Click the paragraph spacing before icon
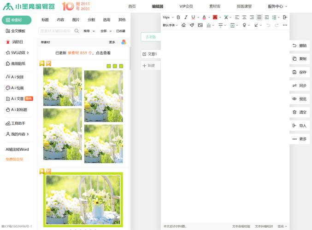This screenshot has width=312, height=230. click(208, 25)
